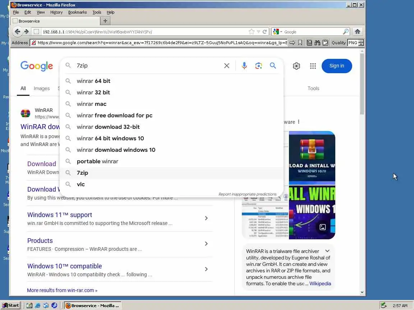Open the Firefox home page button
This screenshot has width=414, height=310.
pos(358,32)
